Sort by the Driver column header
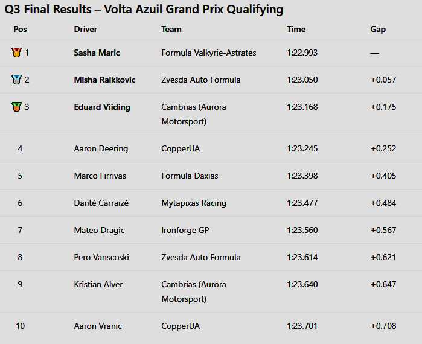The height and width of the screenshot is (344, 422). (85, 29)
